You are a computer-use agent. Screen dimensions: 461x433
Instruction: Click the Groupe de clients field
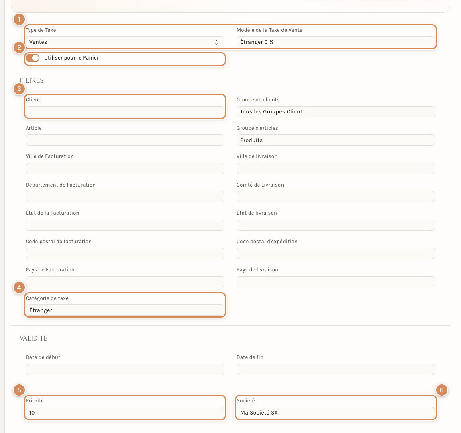point(336,112)
